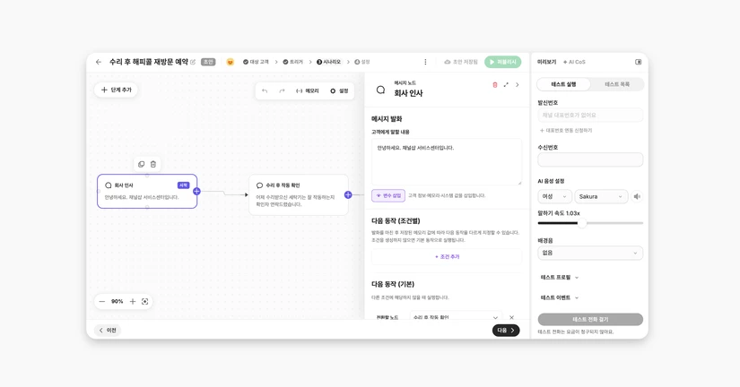Go to 시나리오 step
This screenshot has height=387, width=740.
[329, 62]
